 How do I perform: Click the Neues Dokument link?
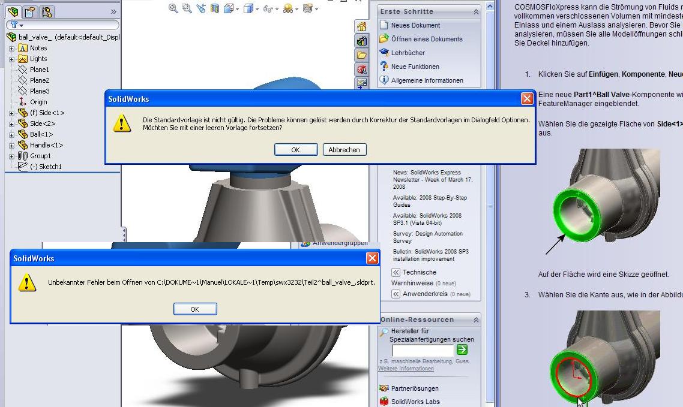coord(415,25)
